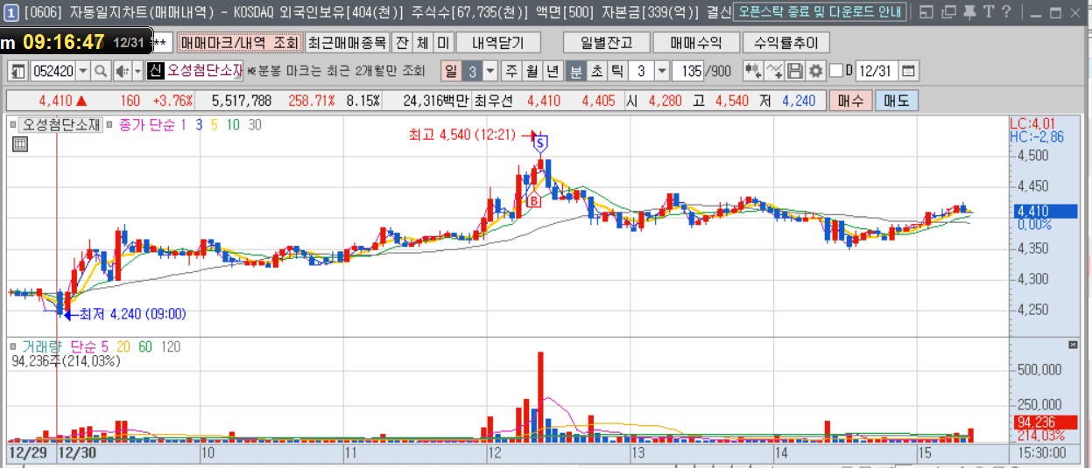Toggle the D checkbox beside date field

point(835,71)
